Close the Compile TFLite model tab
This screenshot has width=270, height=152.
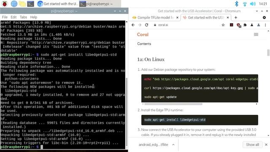click(x=177, y=18)
